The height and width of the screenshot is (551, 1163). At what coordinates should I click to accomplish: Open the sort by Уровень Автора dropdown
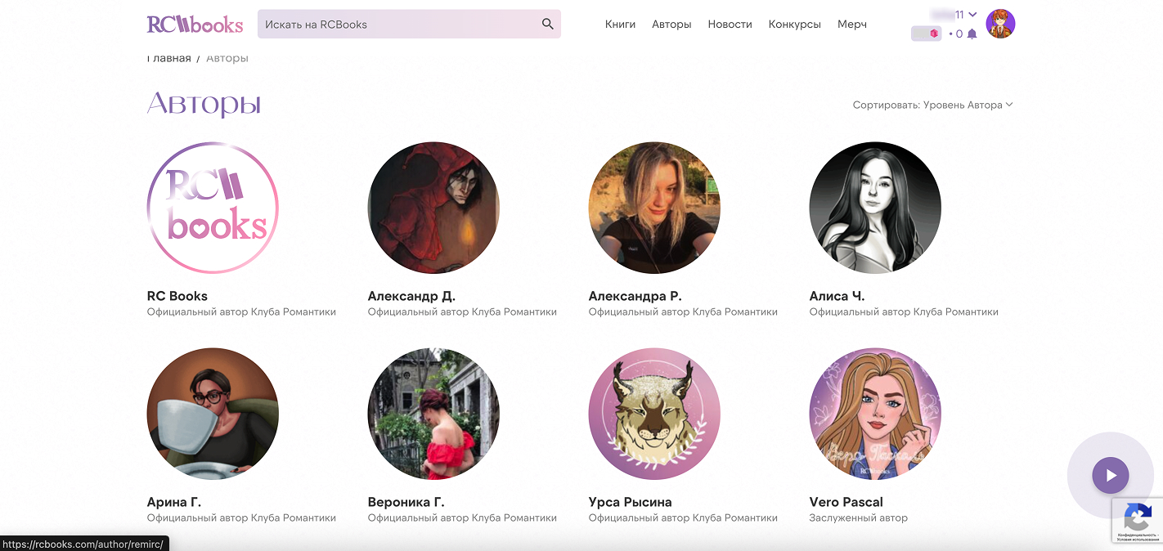point(932,105)
